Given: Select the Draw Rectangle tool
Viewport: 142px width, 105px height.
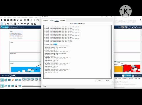Looking at the screenshot, I should point(22,24).
